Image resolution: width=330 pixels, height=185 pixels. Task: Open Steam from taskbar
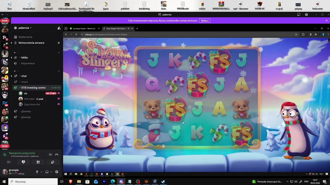point(163,182)
